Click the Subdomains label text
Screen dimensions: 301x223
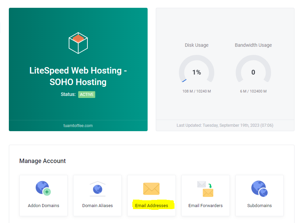(260, 205)
